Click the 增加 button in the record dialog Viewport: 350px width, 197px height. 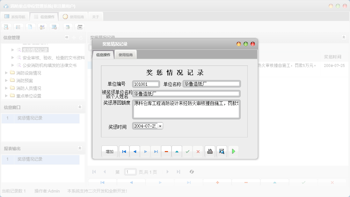pyautogui.click(x=109, y=151)
